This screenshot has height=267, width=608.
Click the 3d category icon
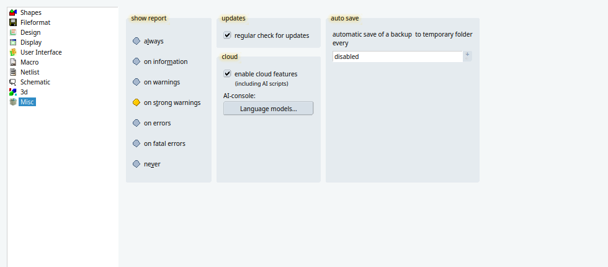click(13, 92)
